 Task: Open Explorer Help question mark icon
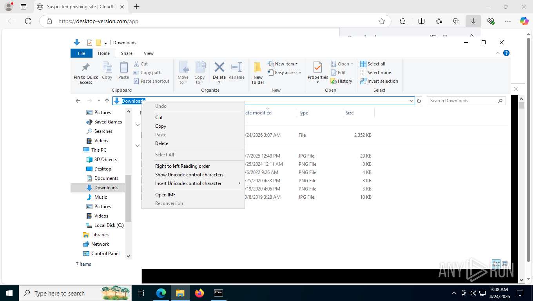[506, 53]
